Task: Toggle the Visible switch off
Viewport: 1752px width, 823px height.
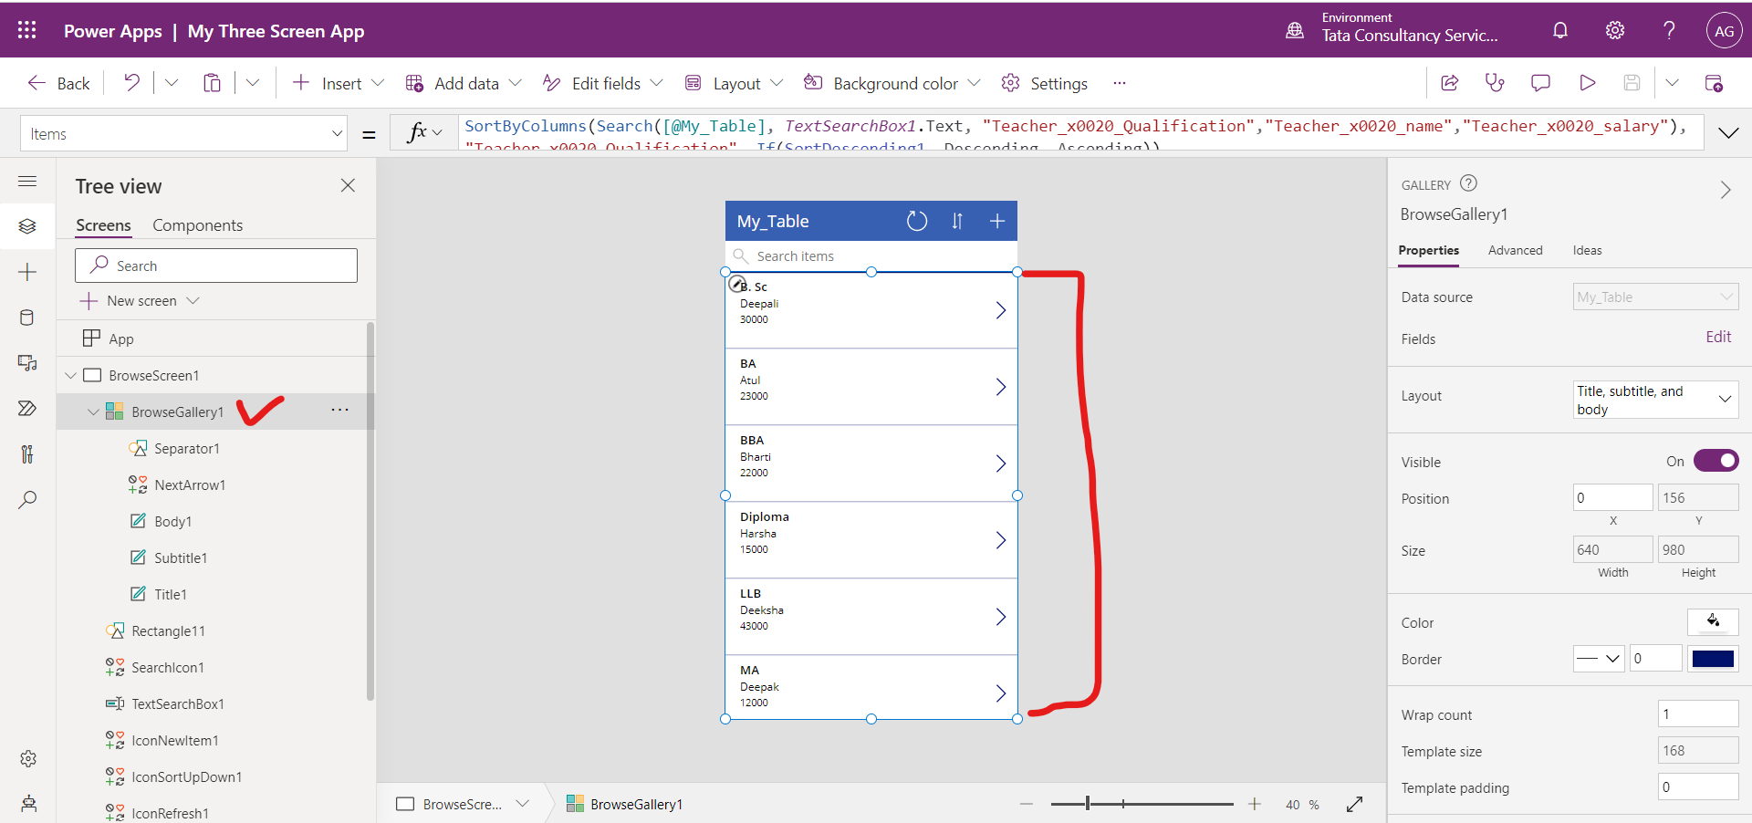Action: [x=1715, y=461]
